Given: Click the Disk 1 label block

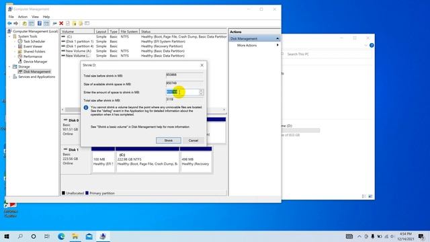Looking at the screenshot, I should click(x=76, y=159).
